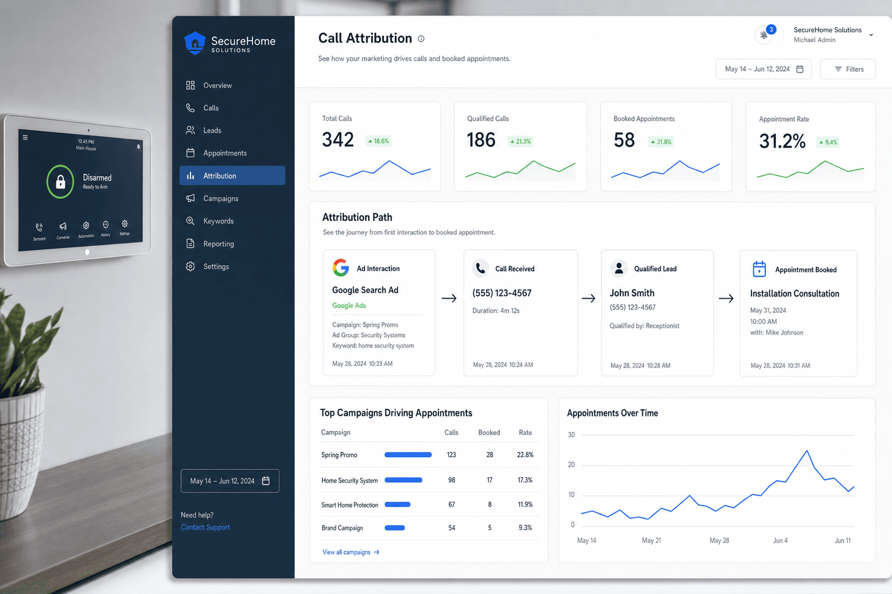The height and width of the screenshot is (594, 892).
Task: Click the Filters button
Action: [848, 69]
